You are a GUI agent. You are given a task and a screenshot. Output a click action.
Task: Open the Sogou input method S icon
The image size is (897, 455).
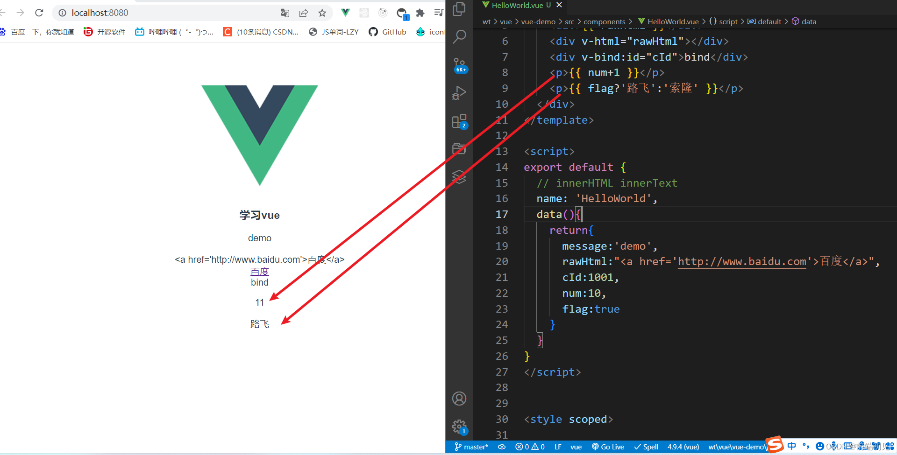pyautogui.click(x=775, y=445)
